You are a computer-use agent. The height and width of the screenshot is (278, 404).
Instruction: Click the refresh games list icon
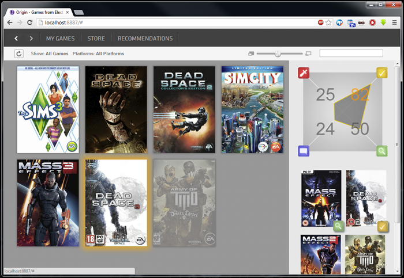pos(19,54)
